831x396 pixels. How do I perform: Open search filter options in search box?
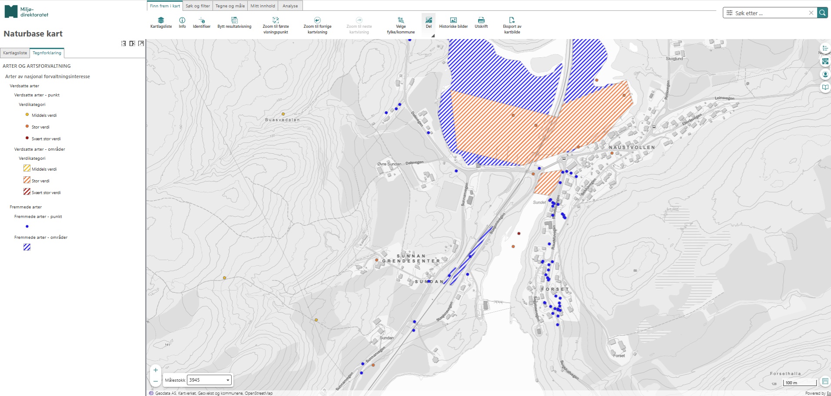730,13
